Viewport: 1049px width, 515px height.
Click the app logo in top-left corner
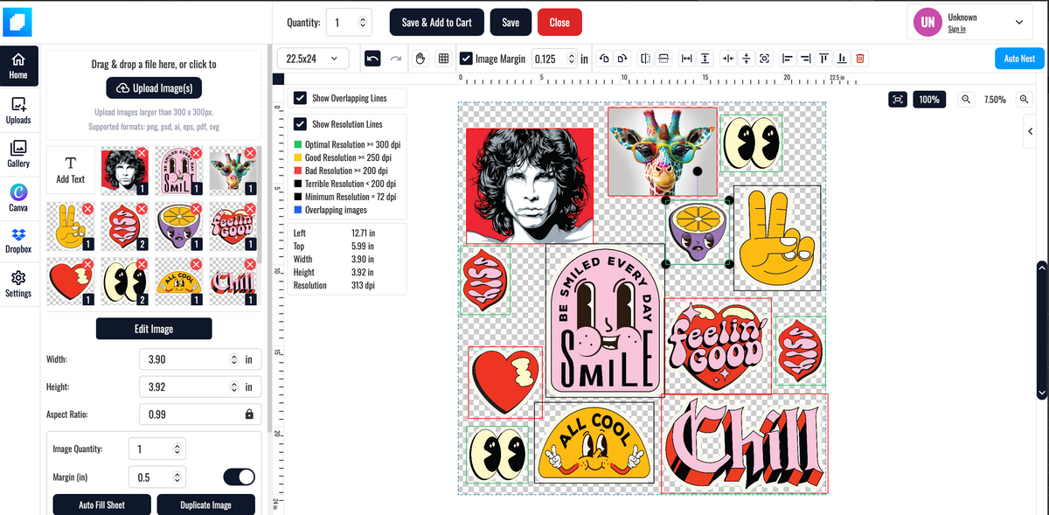coord(17,21)
